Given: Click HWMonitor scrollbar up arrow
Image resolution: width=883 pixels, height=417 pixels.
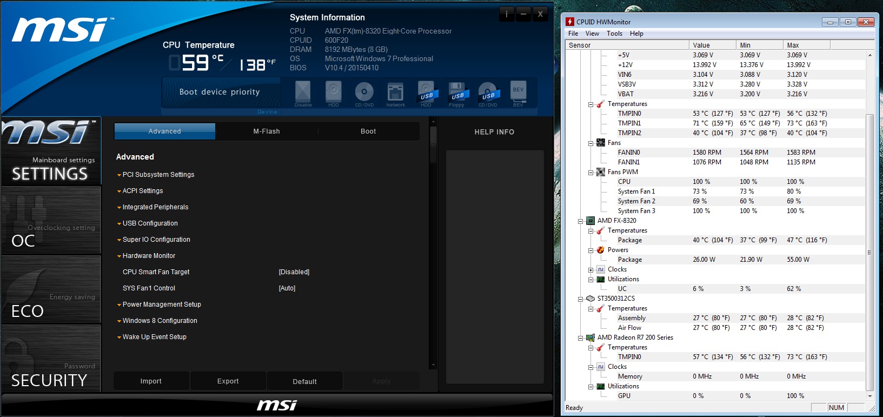Looking at the screenshot, I should click(x=869, y=55).
